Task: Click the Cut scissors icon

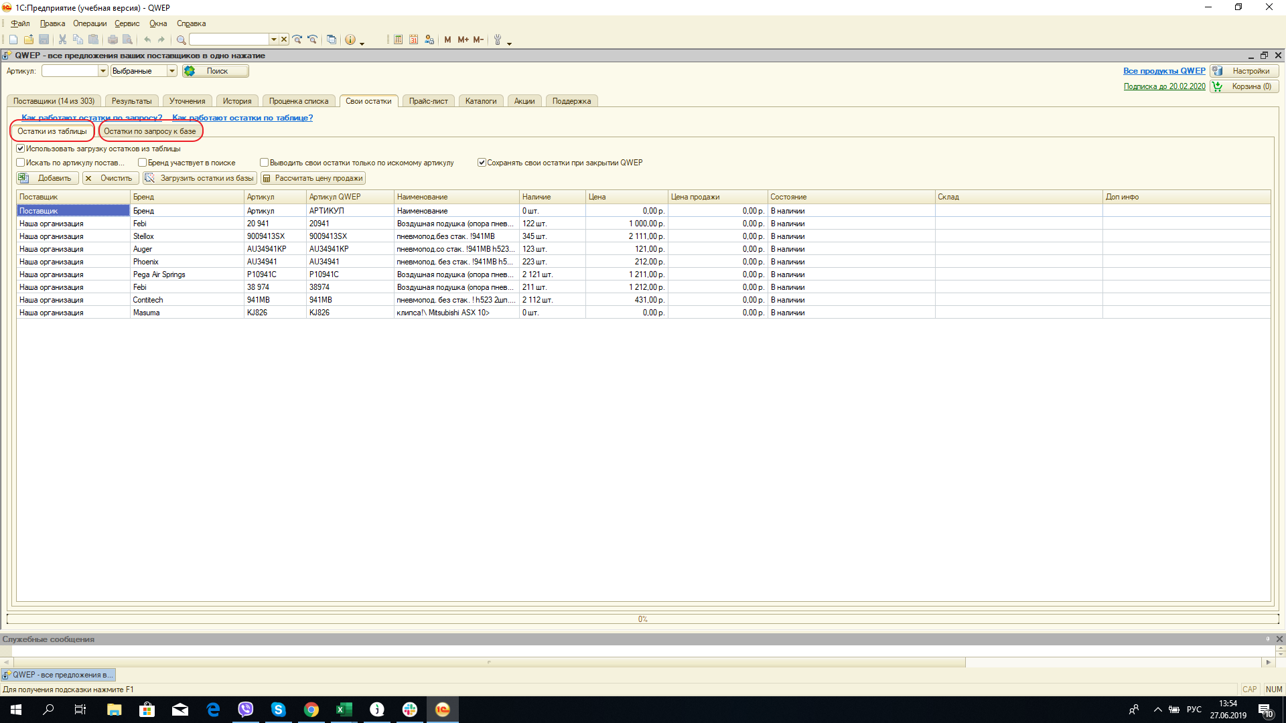Action: [x=62, y=39]
